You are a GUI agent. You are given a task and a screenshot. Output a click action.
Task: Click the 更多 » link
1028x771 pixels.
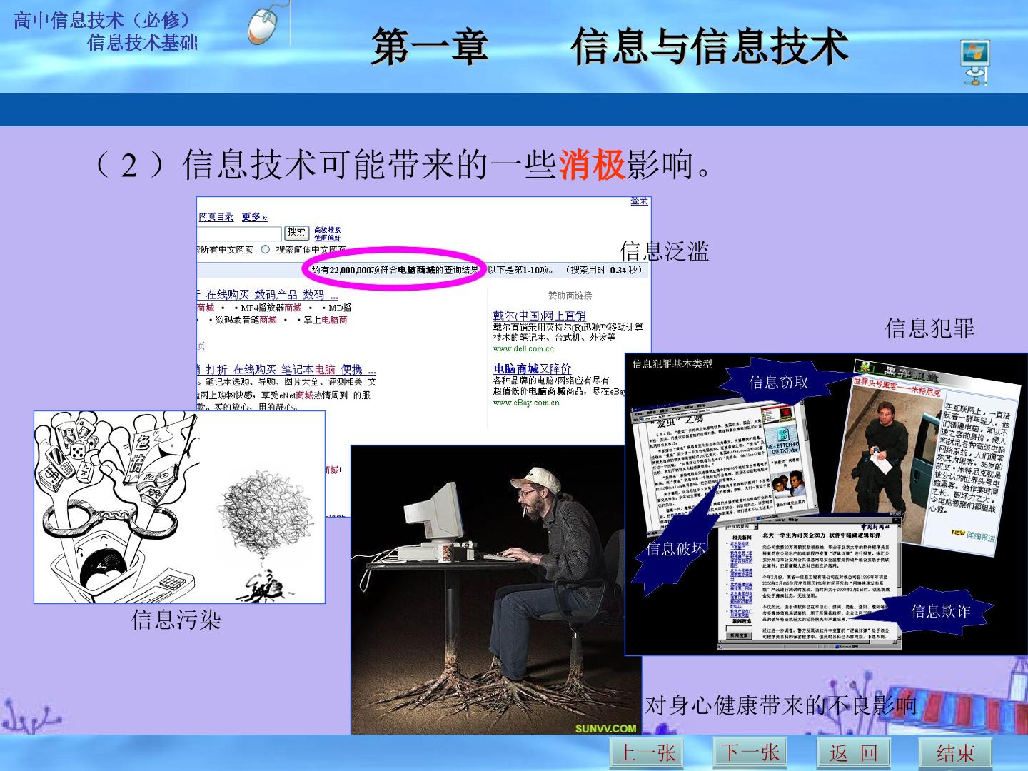tap(254, 216)
